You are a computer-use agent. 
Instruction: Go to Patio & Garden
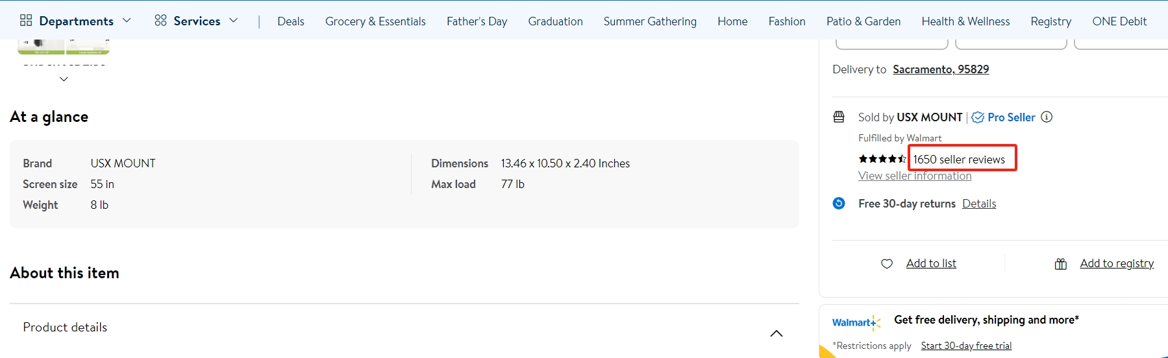[x=864, y=21]
